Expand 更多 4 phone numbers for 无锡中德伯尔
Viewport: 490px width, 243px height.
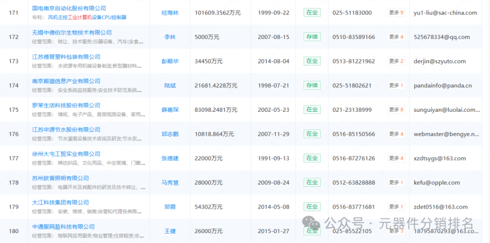[396, 37]
